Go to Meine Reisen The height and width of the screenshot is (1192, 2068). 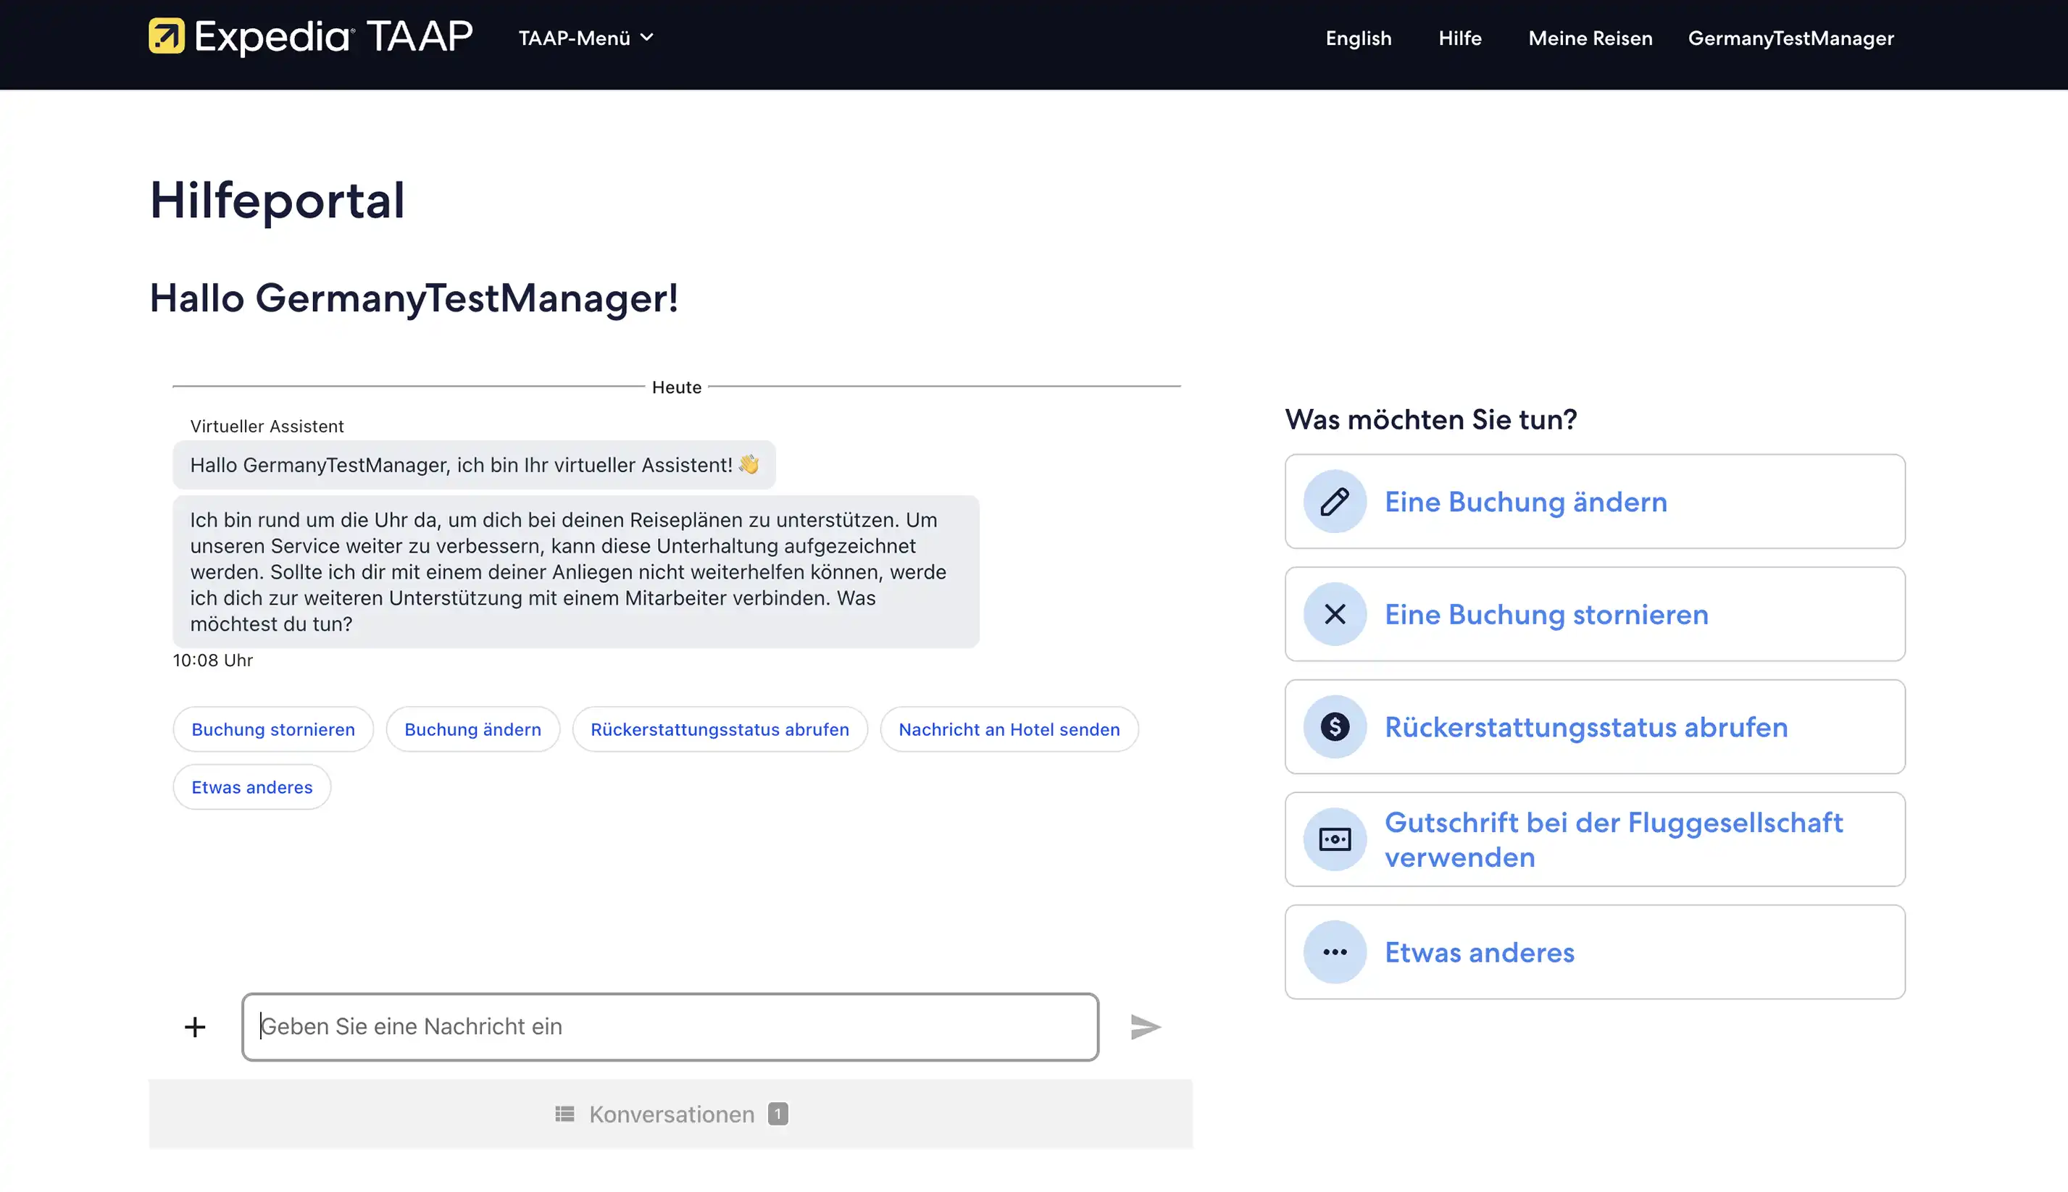click(x=1590, y=38)
